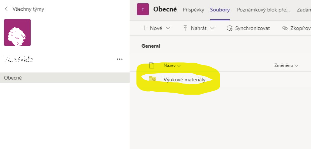This screenshot has height=149, width=311.
Task: Select the Obecné channel in sidebar
Action: pos(65,78)
